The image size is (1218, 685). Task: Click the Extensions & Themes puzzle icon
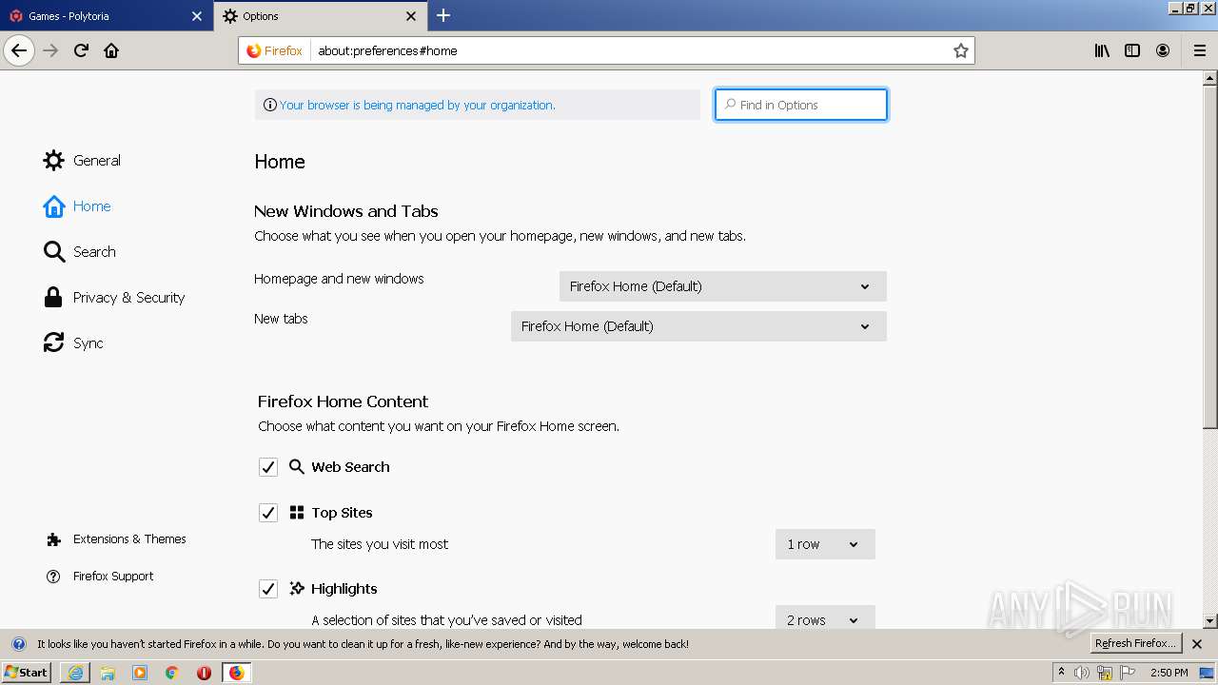(x=54, y=539)
